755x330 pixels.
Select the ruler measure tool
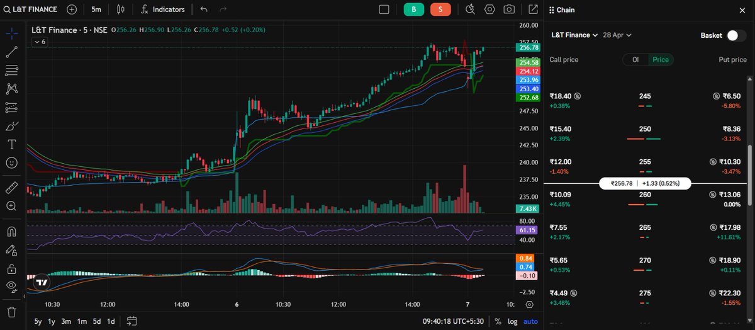point(11,188)
